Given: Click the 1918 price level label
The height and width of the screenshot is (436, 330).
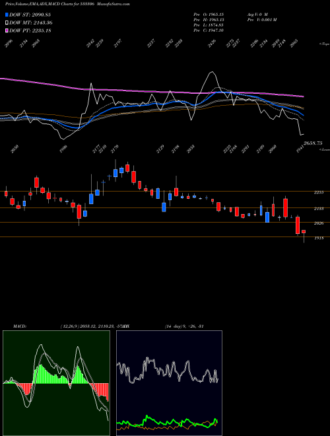Looking at the screenshot, I should pyautogui.click(x=319, y=238).
